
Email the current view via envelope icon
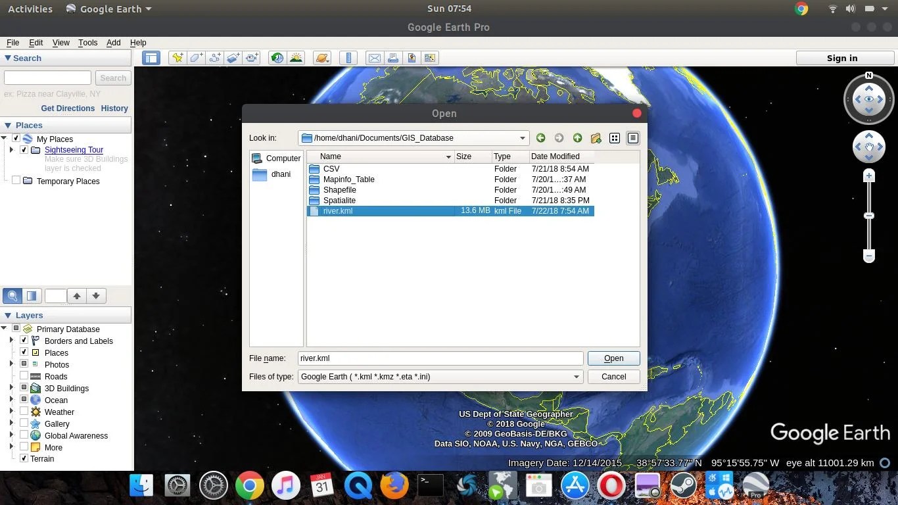[x=374, y=58]
